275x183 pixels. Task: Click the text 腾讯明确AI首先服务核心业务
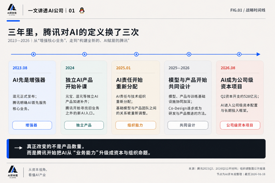(29, 106)
